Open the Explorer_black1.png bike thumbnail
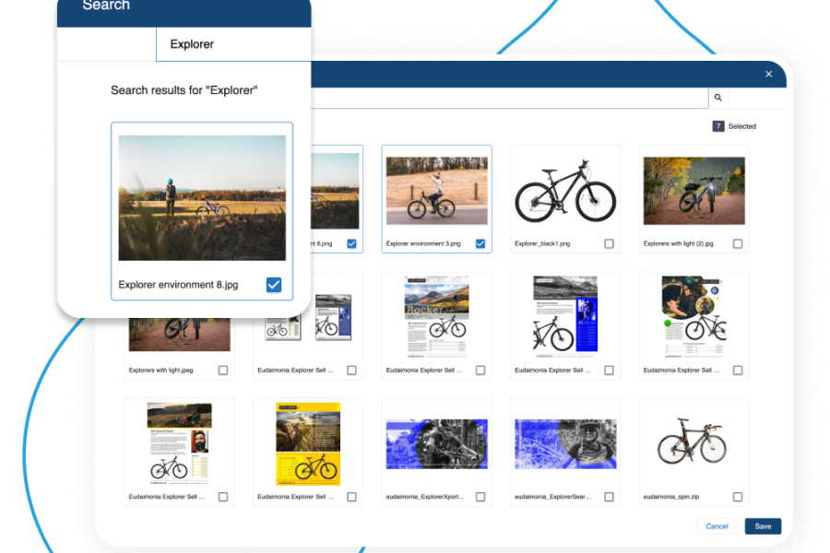The width and height of the screenshot is (830, 553). click(x=564, y=191)
